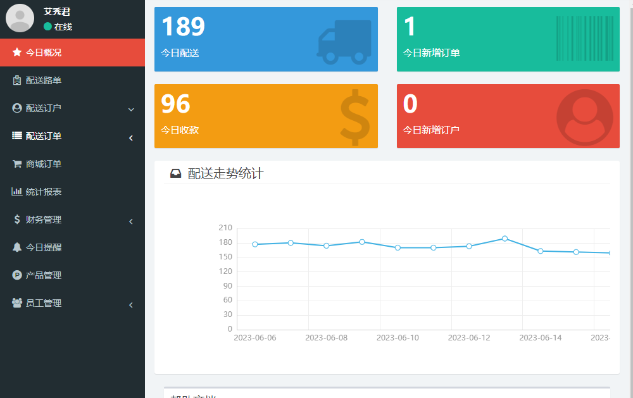Open the 今日概况 menu item
633x398 pixels.
(44, 53)
